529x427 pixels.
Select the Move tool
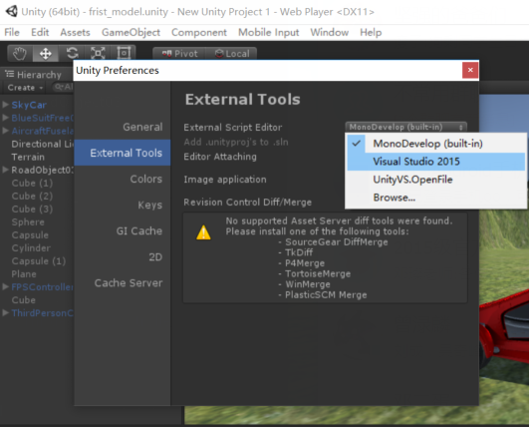pos(46,54)
